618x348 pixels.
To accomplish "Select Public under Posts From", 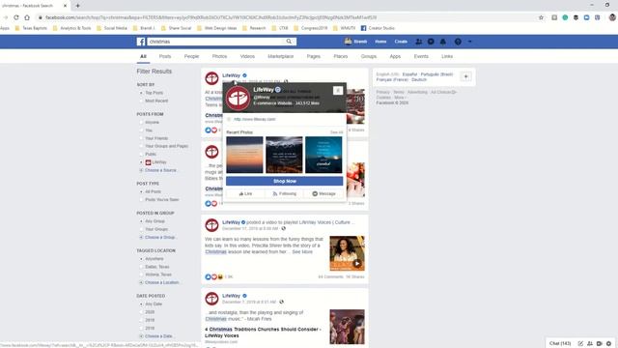I will pos(151,155).
